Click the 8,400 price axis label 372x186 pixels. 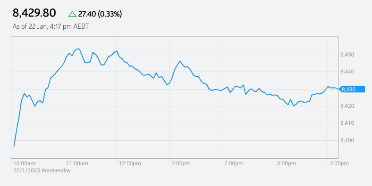(347, 140)
